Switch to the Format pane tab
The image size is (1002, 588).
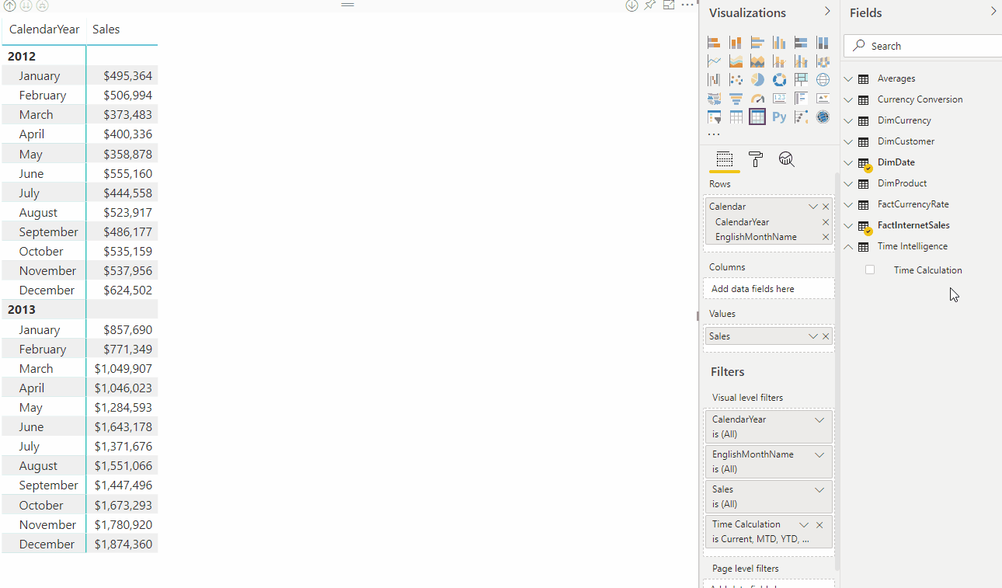pos(755,159)
